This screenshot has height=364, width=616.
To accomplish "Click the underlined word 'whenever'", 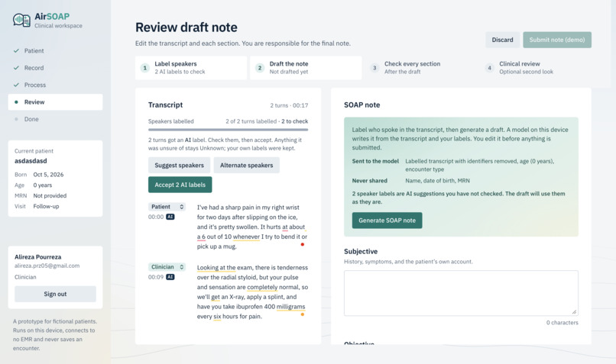I will click(246, 237).
